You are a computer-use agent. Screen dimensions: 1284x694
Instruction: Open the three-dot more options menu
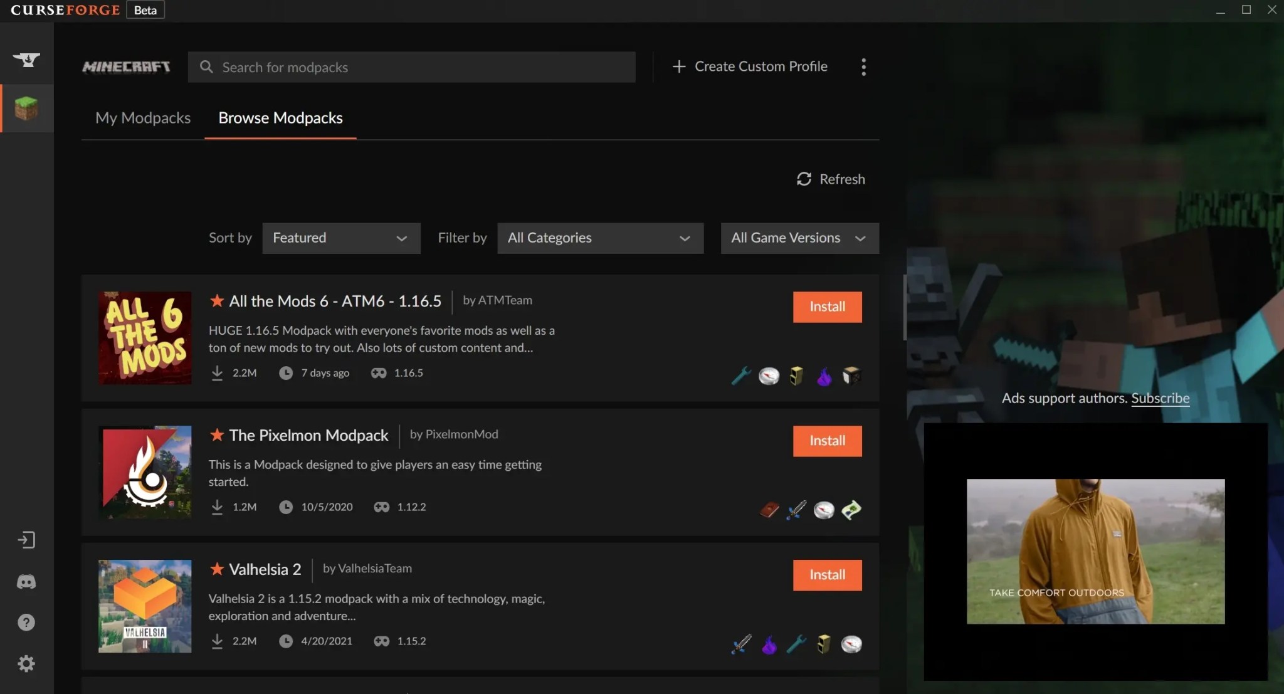(x=863, y=67)
